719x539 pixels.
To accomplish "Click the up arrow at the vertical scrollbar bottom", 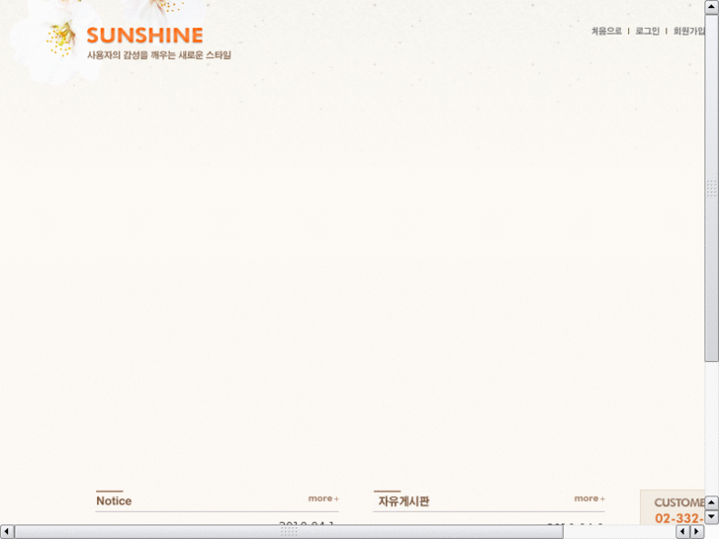I will (x=712, y=502).
